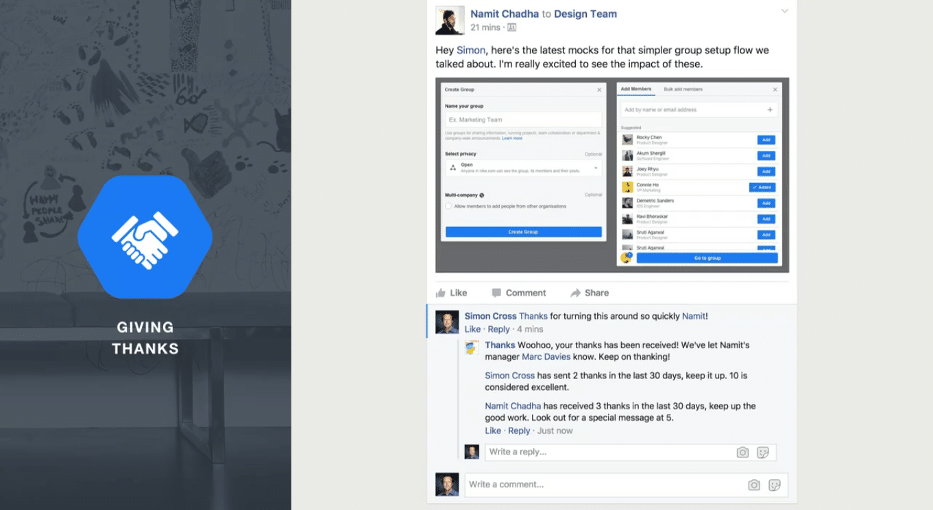This screenshot has width=933, height=510.
Task: Attach photo via comment box camera icon
Action: click(754, 485)
